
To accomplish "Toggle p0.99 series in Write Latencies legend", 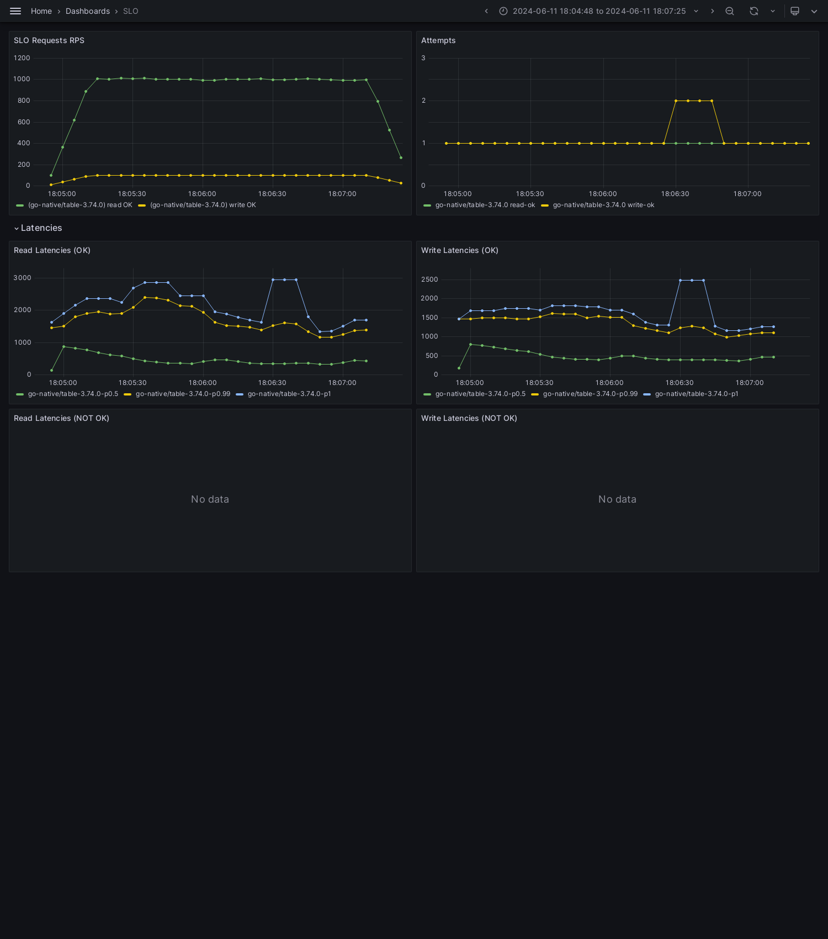I will (x=590, y=394).
